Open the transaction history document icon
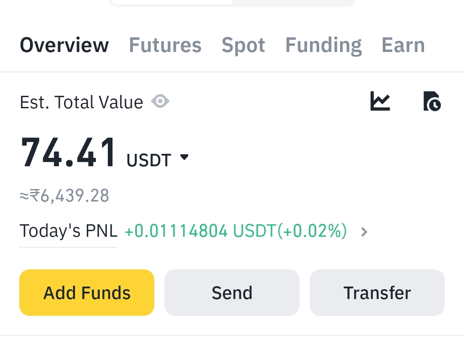 point(432,101)
